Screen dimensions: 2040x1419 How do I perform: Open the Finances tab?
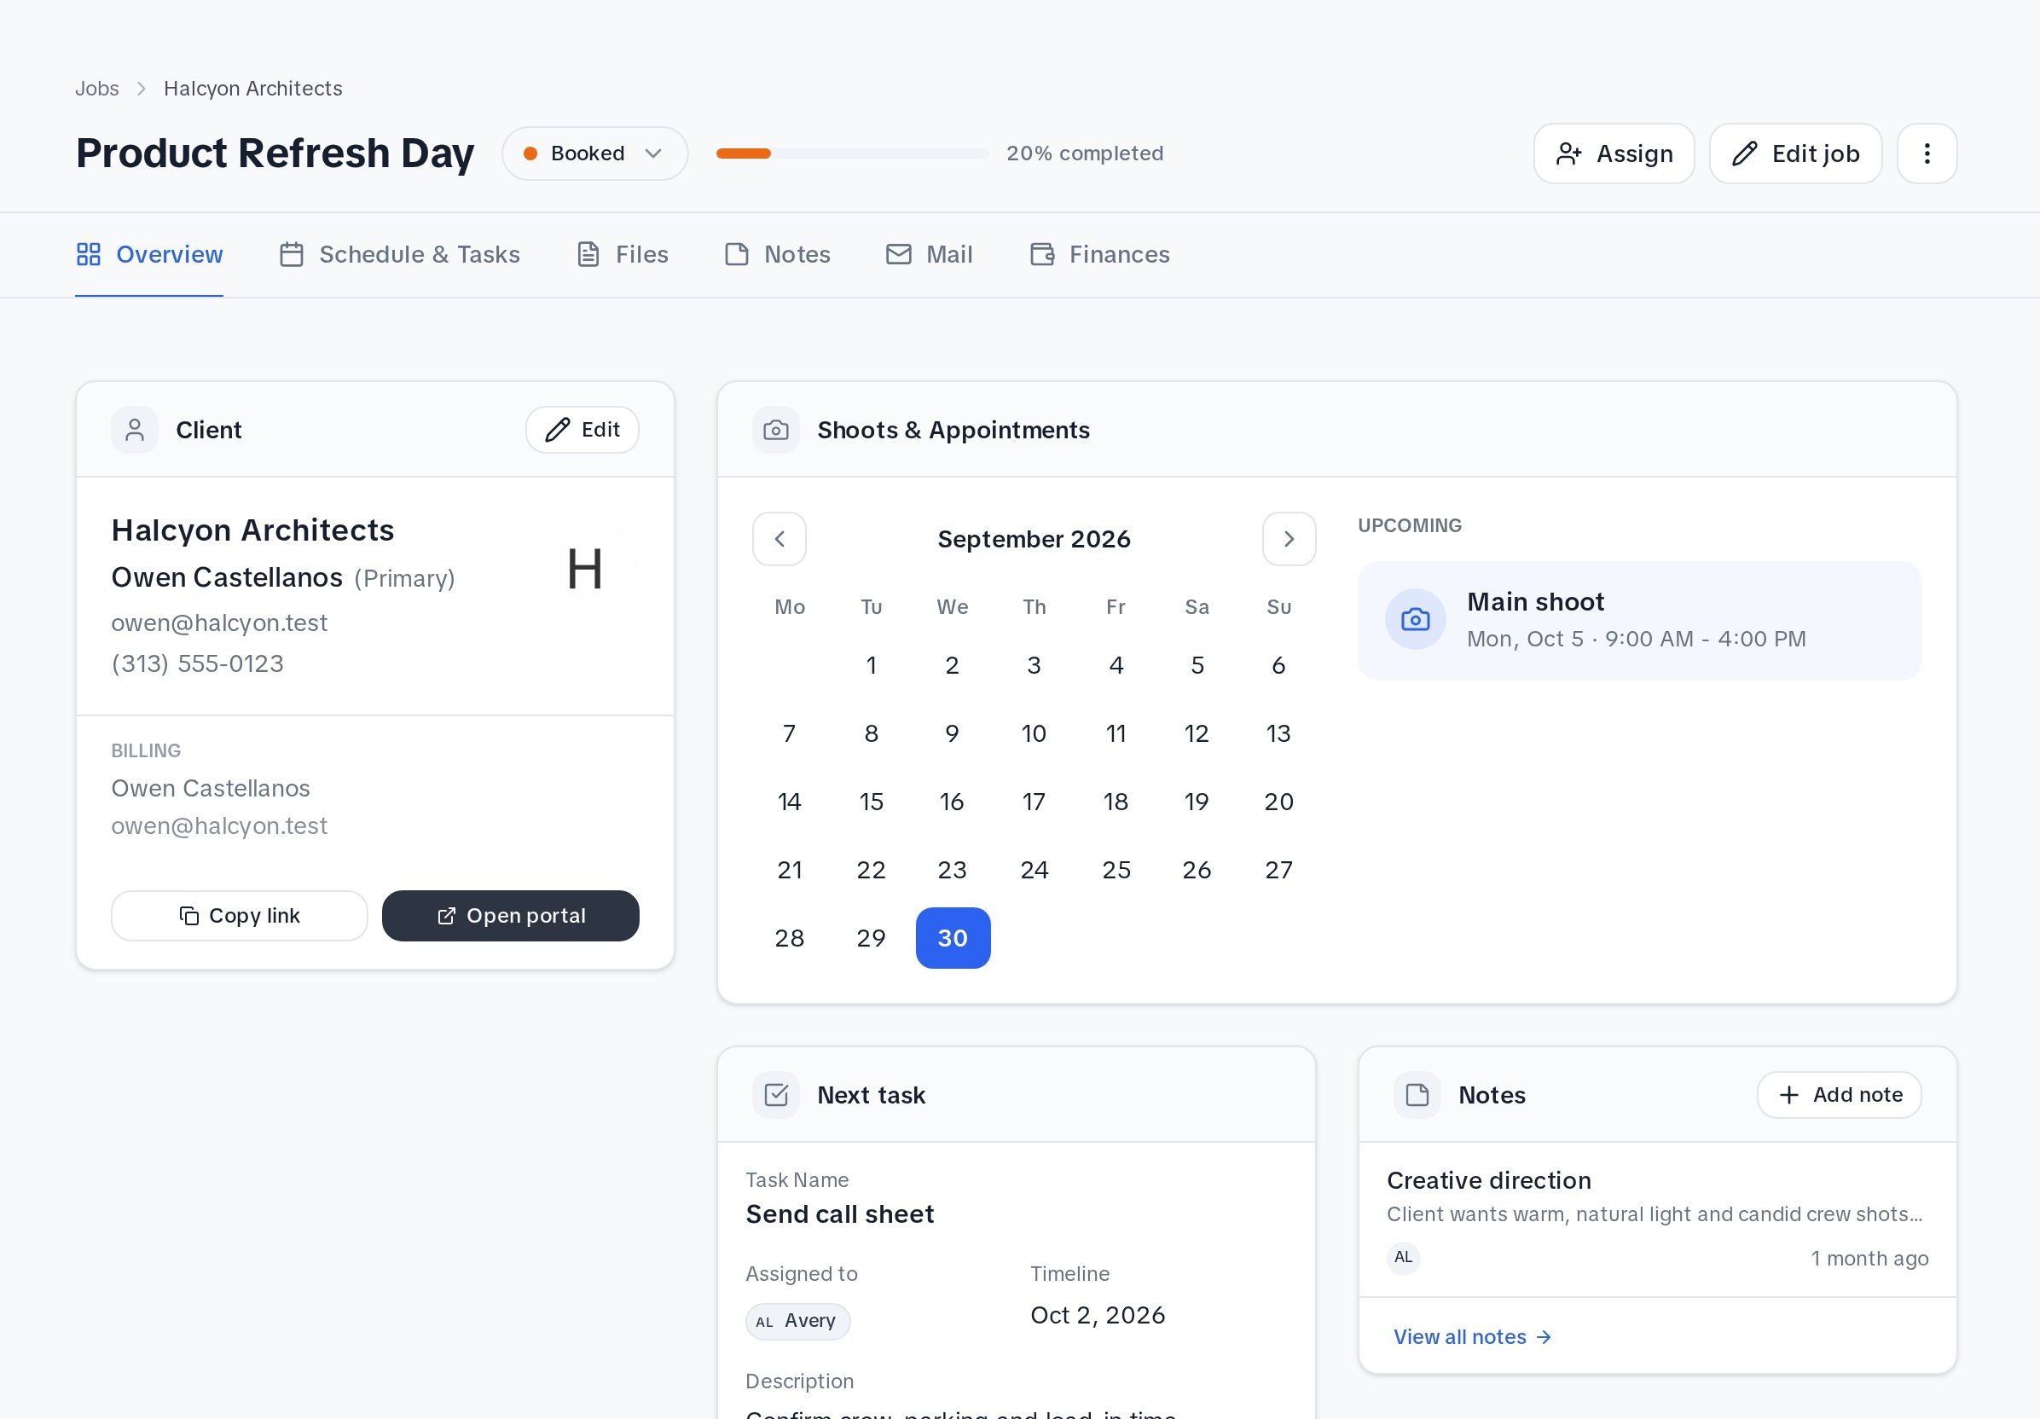coord(1100,254)
